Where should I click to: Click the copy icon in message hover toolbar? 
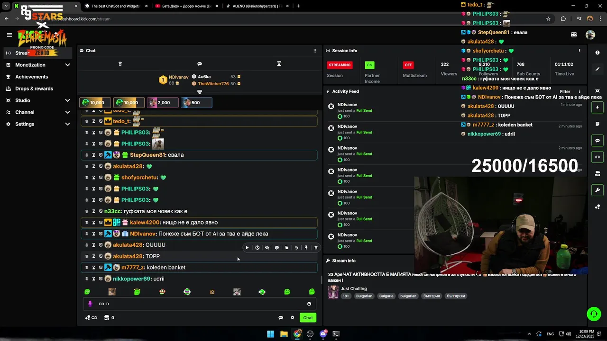tap(286, 248)
